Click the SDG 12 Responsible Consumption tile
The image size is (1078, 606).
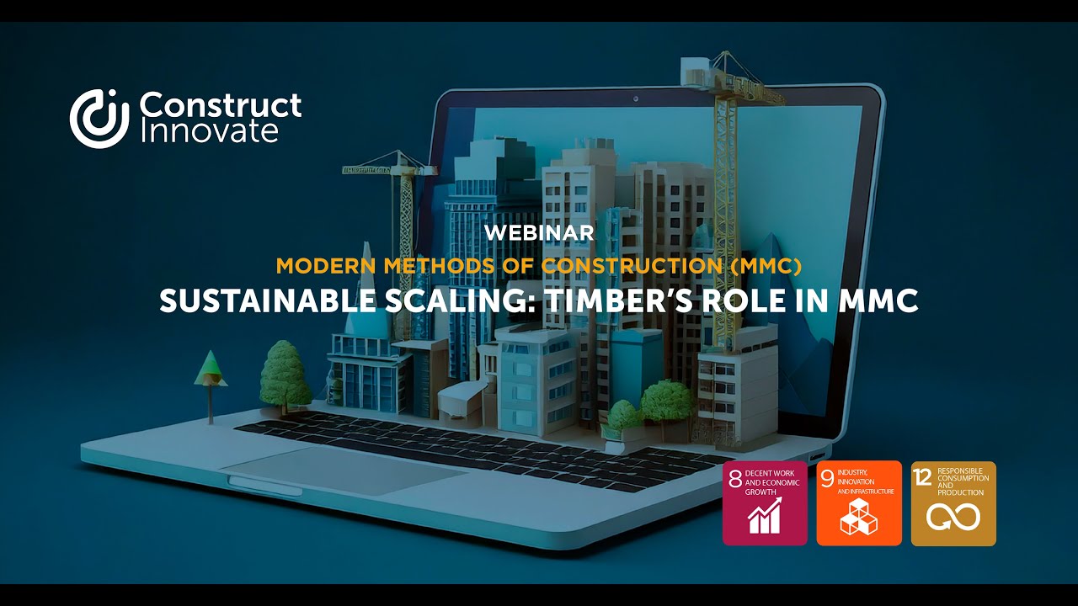tap(953, 503)
